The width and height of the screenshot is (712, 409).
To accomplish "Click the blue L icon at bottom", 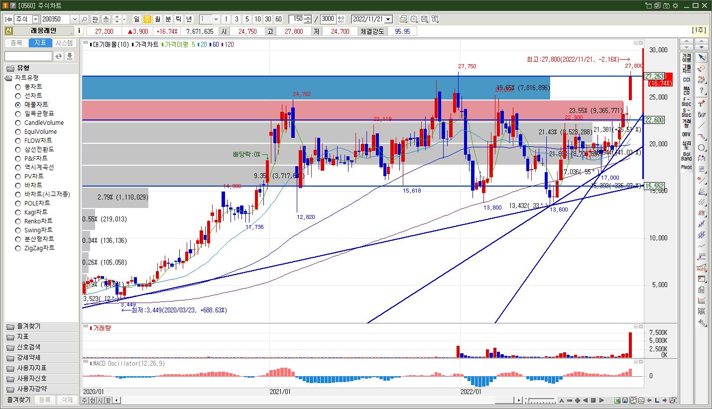I will pyautogui.click(x=657, y=400).
